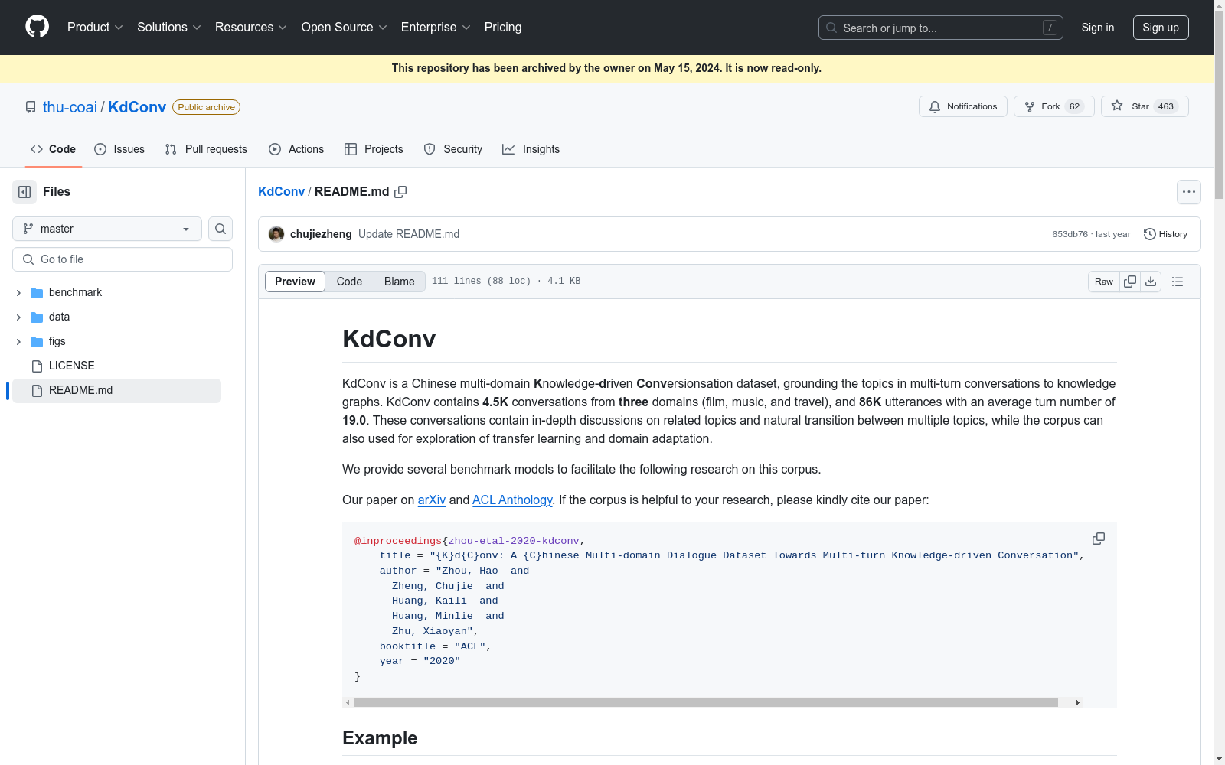Click the search files magnifier icon
This screenshot has width=1225, height=765.
[x=220, y=229]
